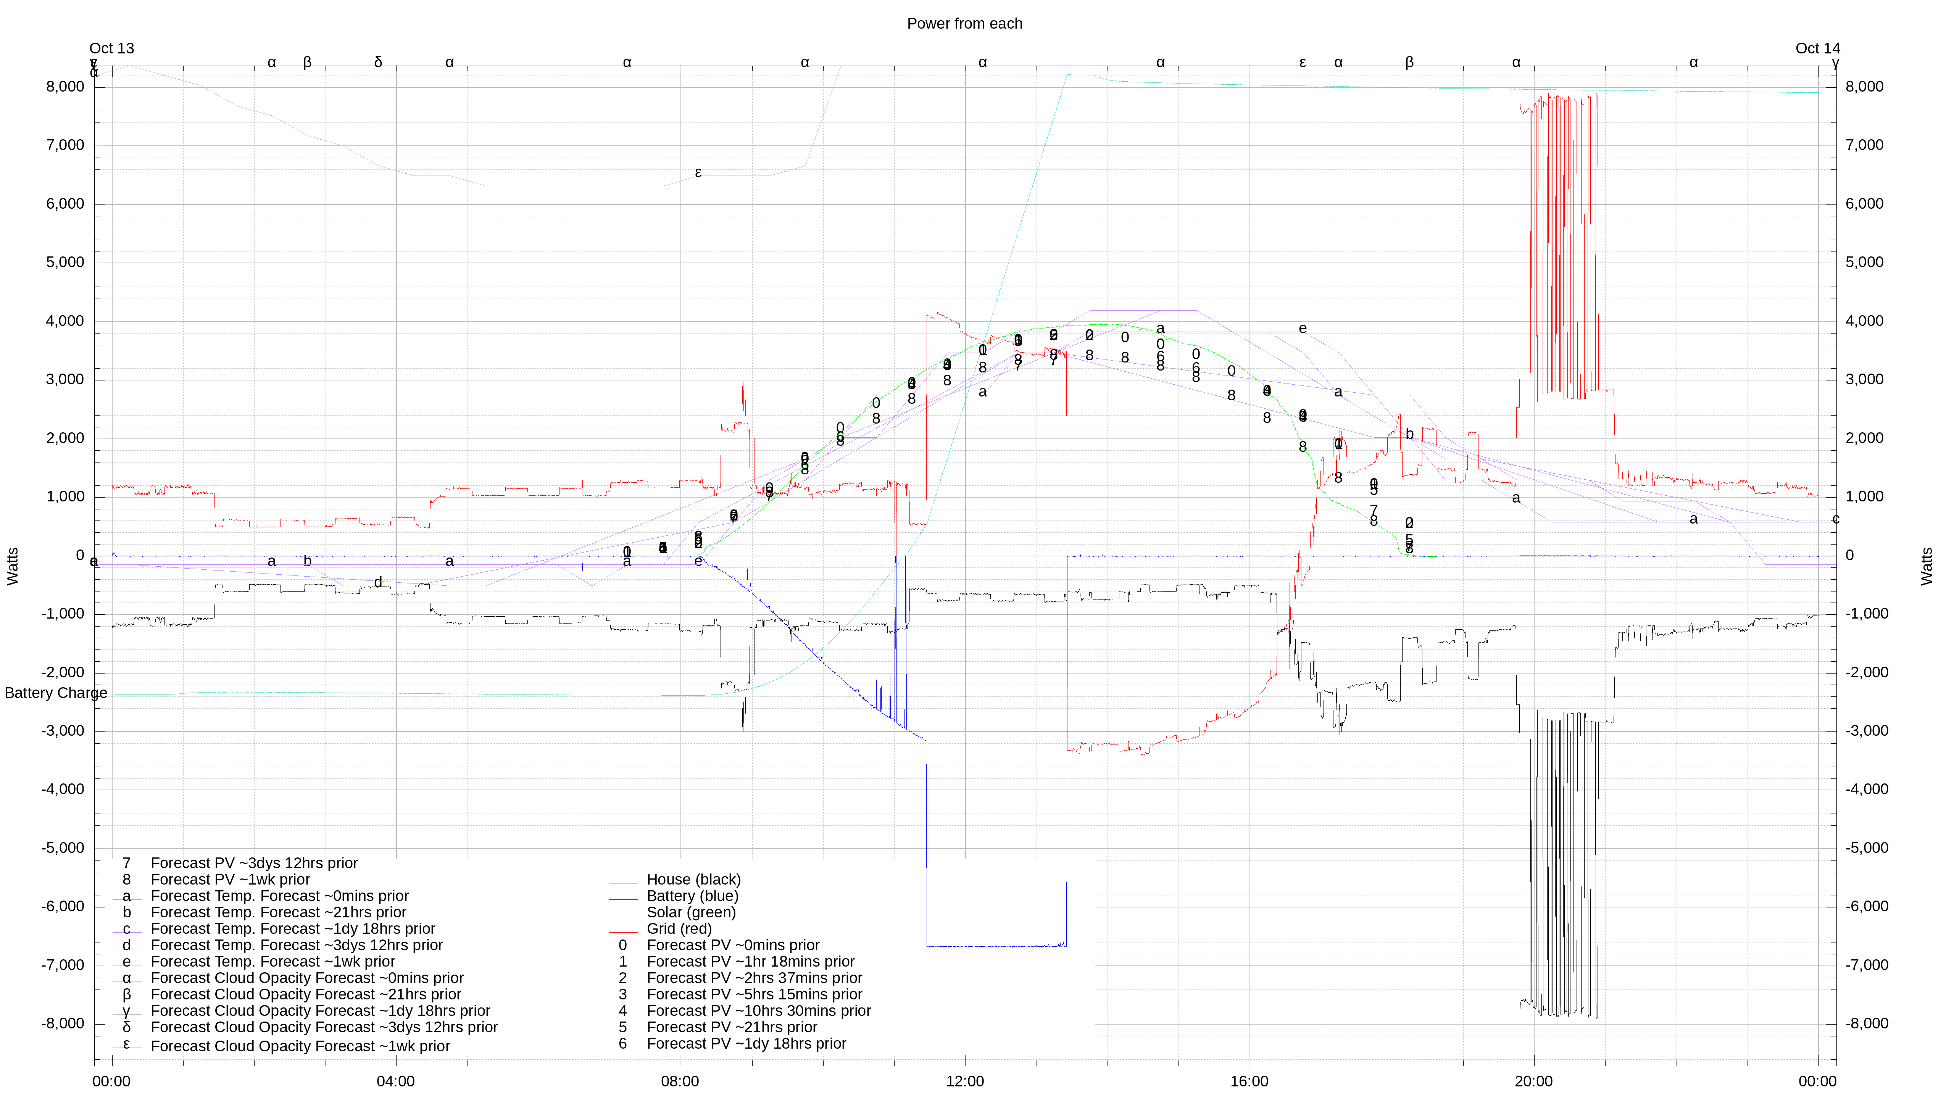This screenshot has height=1099, width=1954.
Task: Click the 08:00 time axis label
Action: click(680, 1081)
